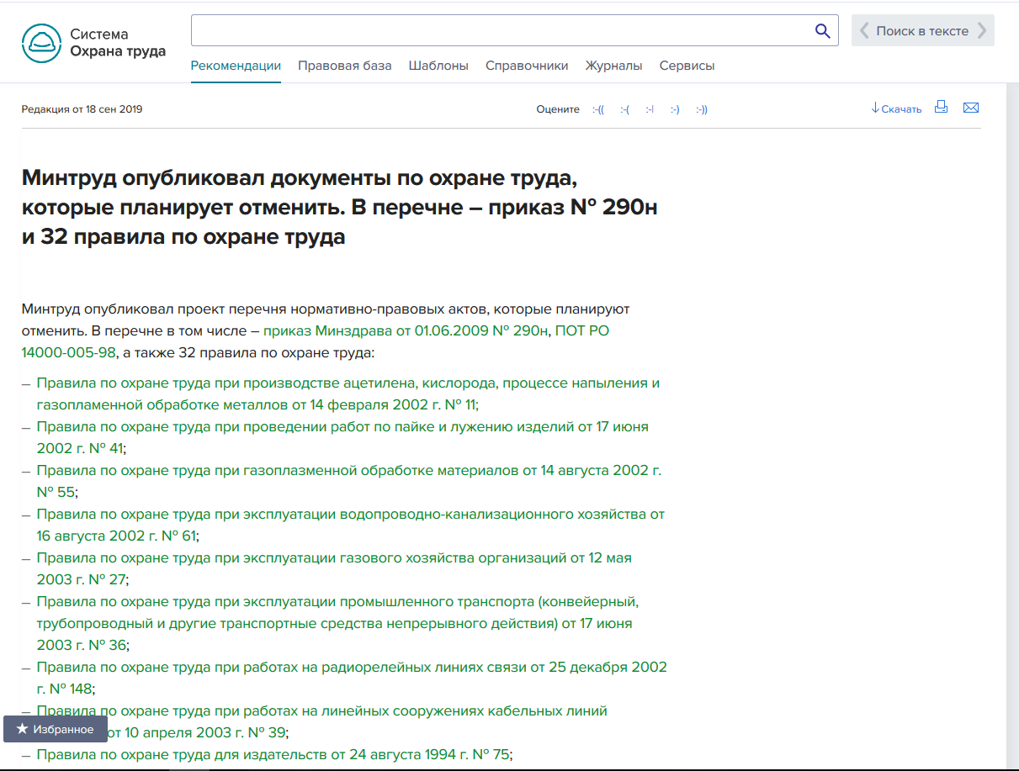1019x771 pixels.
Task: Open the Шаблоны tab
Action: click(x=438, y=66)
